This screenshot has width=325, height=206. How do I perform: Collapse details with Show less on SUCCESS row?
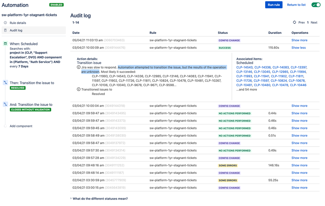(298, 48)
